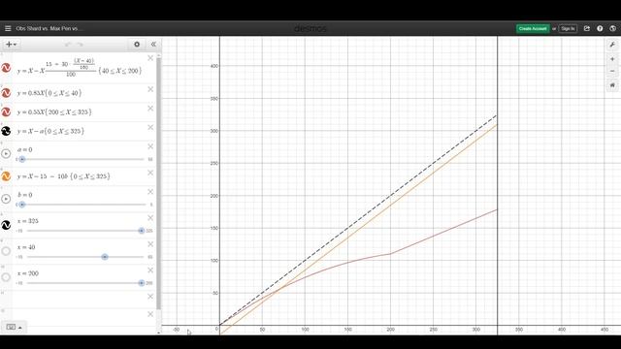The width and height of the screenshot is (621, 349).
Task: Click the Create Account button
Action: point(533,28)
